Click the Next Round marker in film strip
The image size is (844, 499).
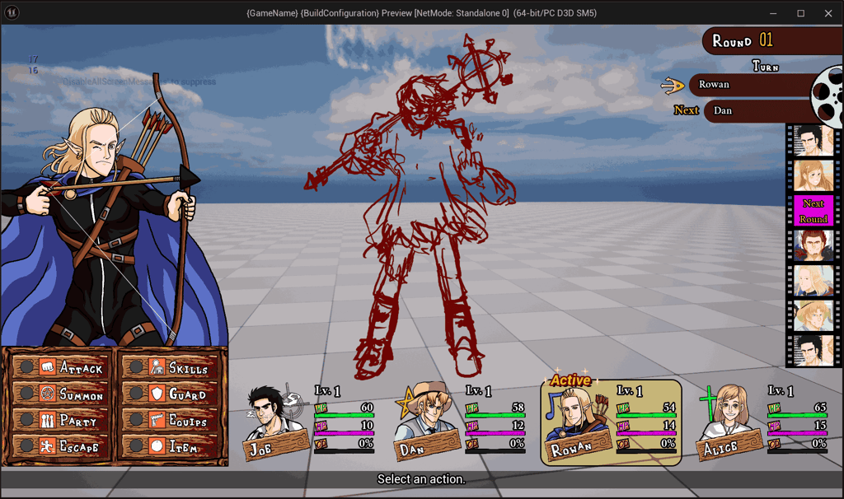coord(814,210)
